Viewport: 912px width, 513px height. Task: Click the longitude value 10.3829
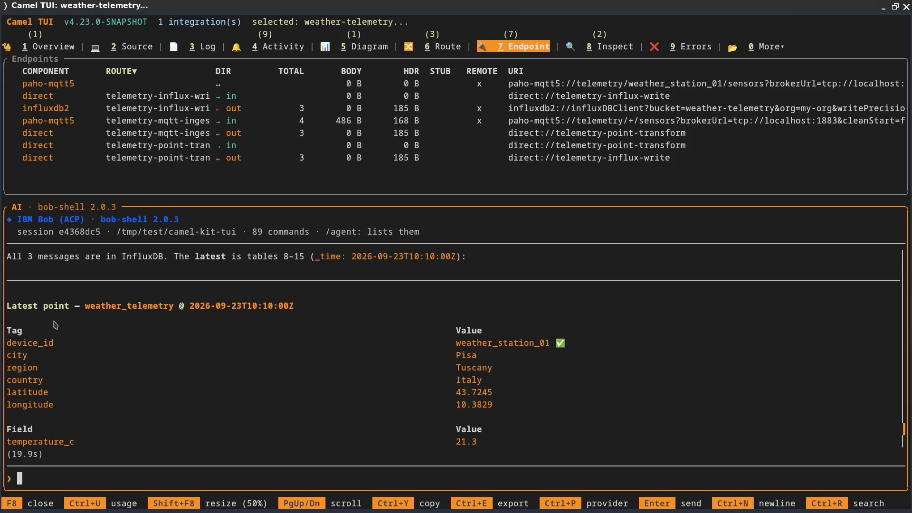[474, 405]
